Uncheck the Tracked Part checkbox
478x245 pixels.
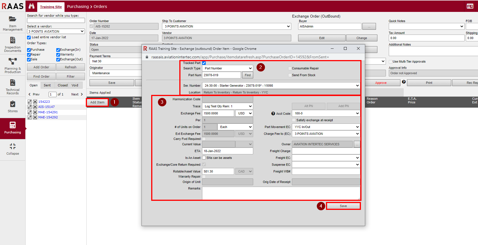pos(204,63)
